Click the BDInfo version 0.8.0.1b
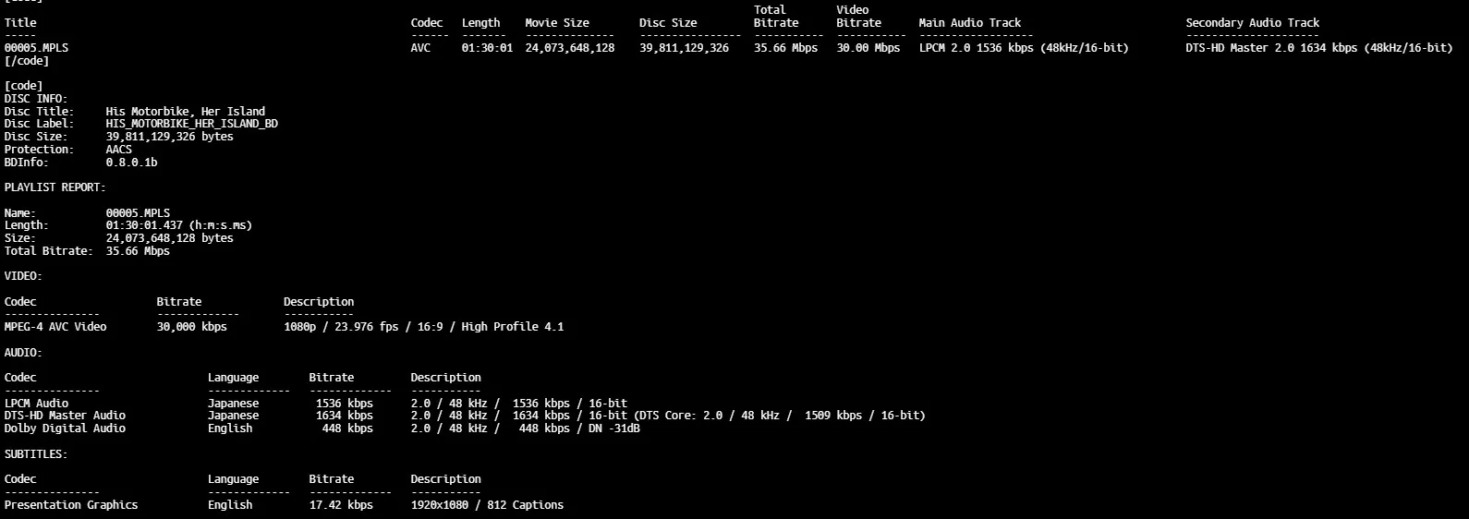This screenshot has height=519, width=1469. (131, 163)
